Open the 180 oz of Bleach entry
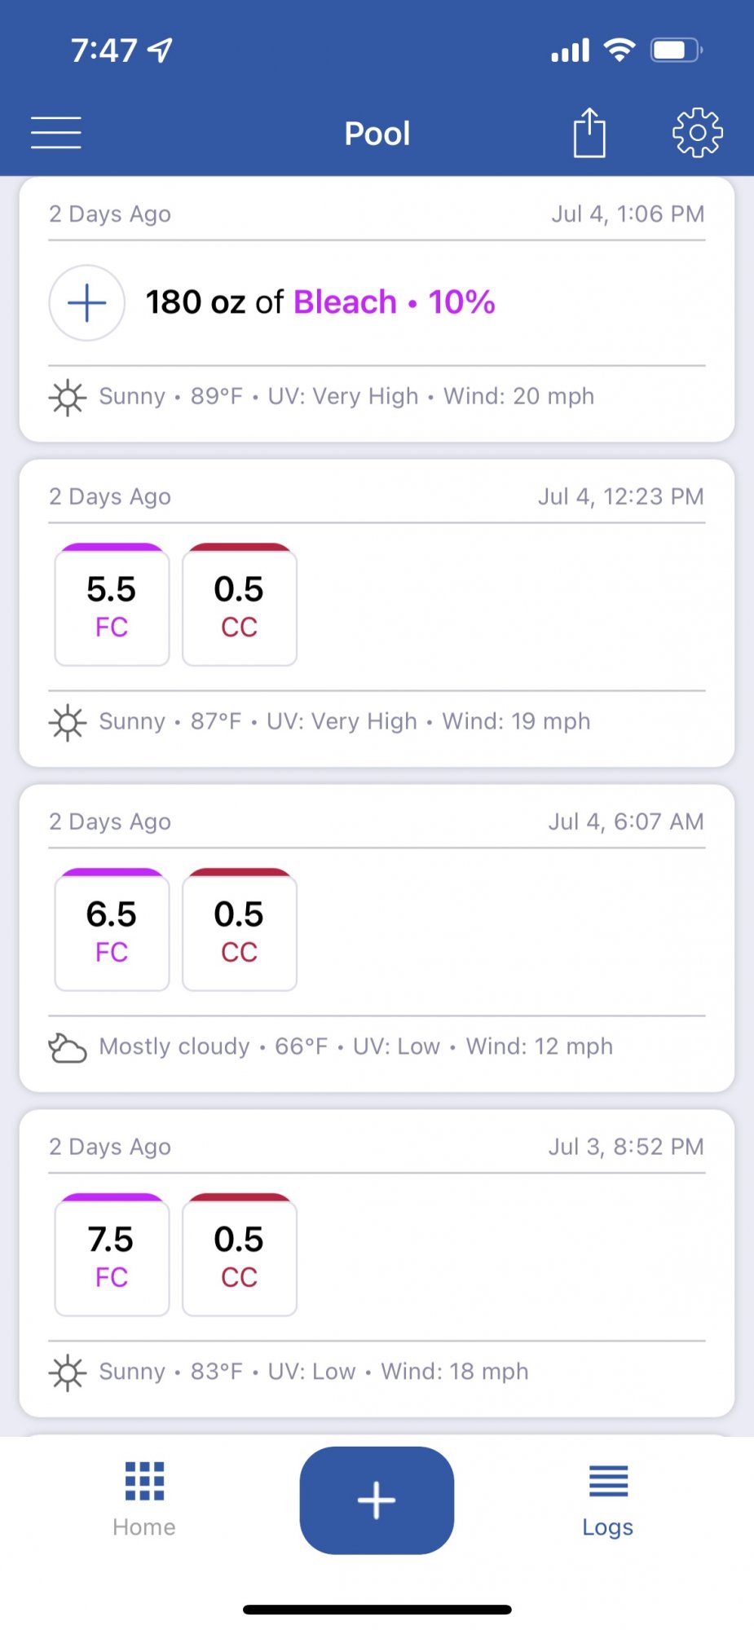The height and width of the screenshot is (1630, 754). pos(320,302)
